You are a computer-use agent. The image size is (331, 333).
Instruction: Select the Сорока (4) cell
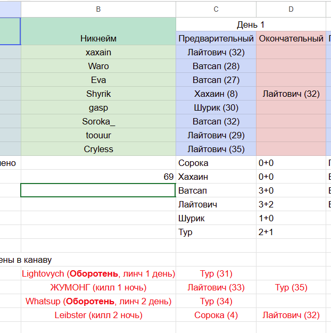216,315
